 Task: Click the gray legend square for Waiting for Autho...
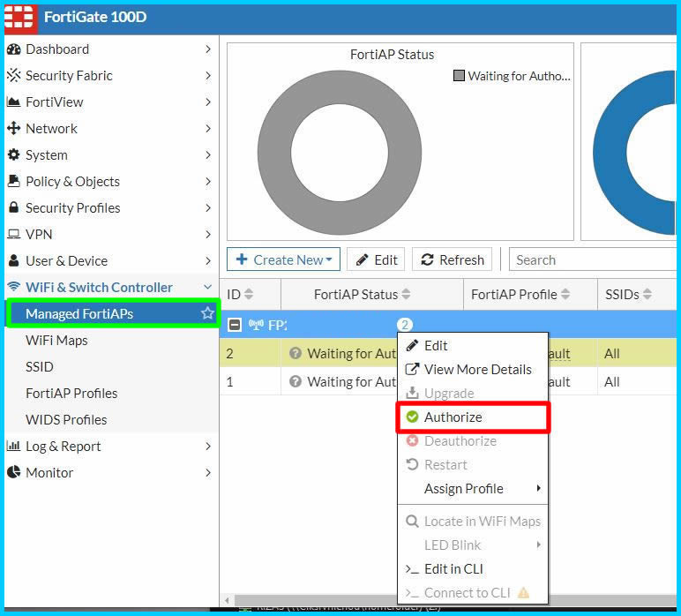click(x=459, y=76)
